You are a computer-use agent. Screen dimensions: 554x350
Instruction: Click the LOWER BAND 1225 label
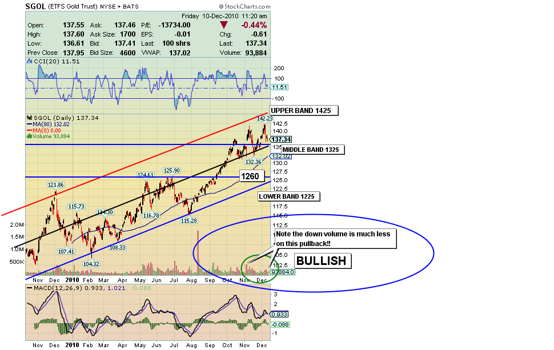tap(288, 197)
